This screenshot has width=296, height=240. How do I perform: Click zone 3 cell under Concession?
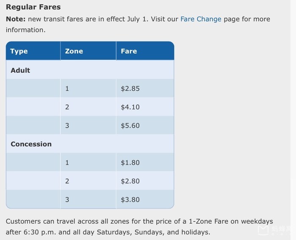(x=67, y=200)
